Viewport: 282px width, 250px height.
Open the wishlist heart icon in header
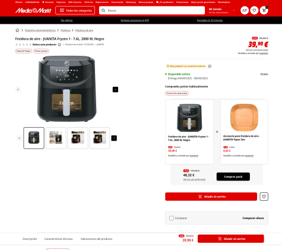pyautogui.click(x=254, y=10)
